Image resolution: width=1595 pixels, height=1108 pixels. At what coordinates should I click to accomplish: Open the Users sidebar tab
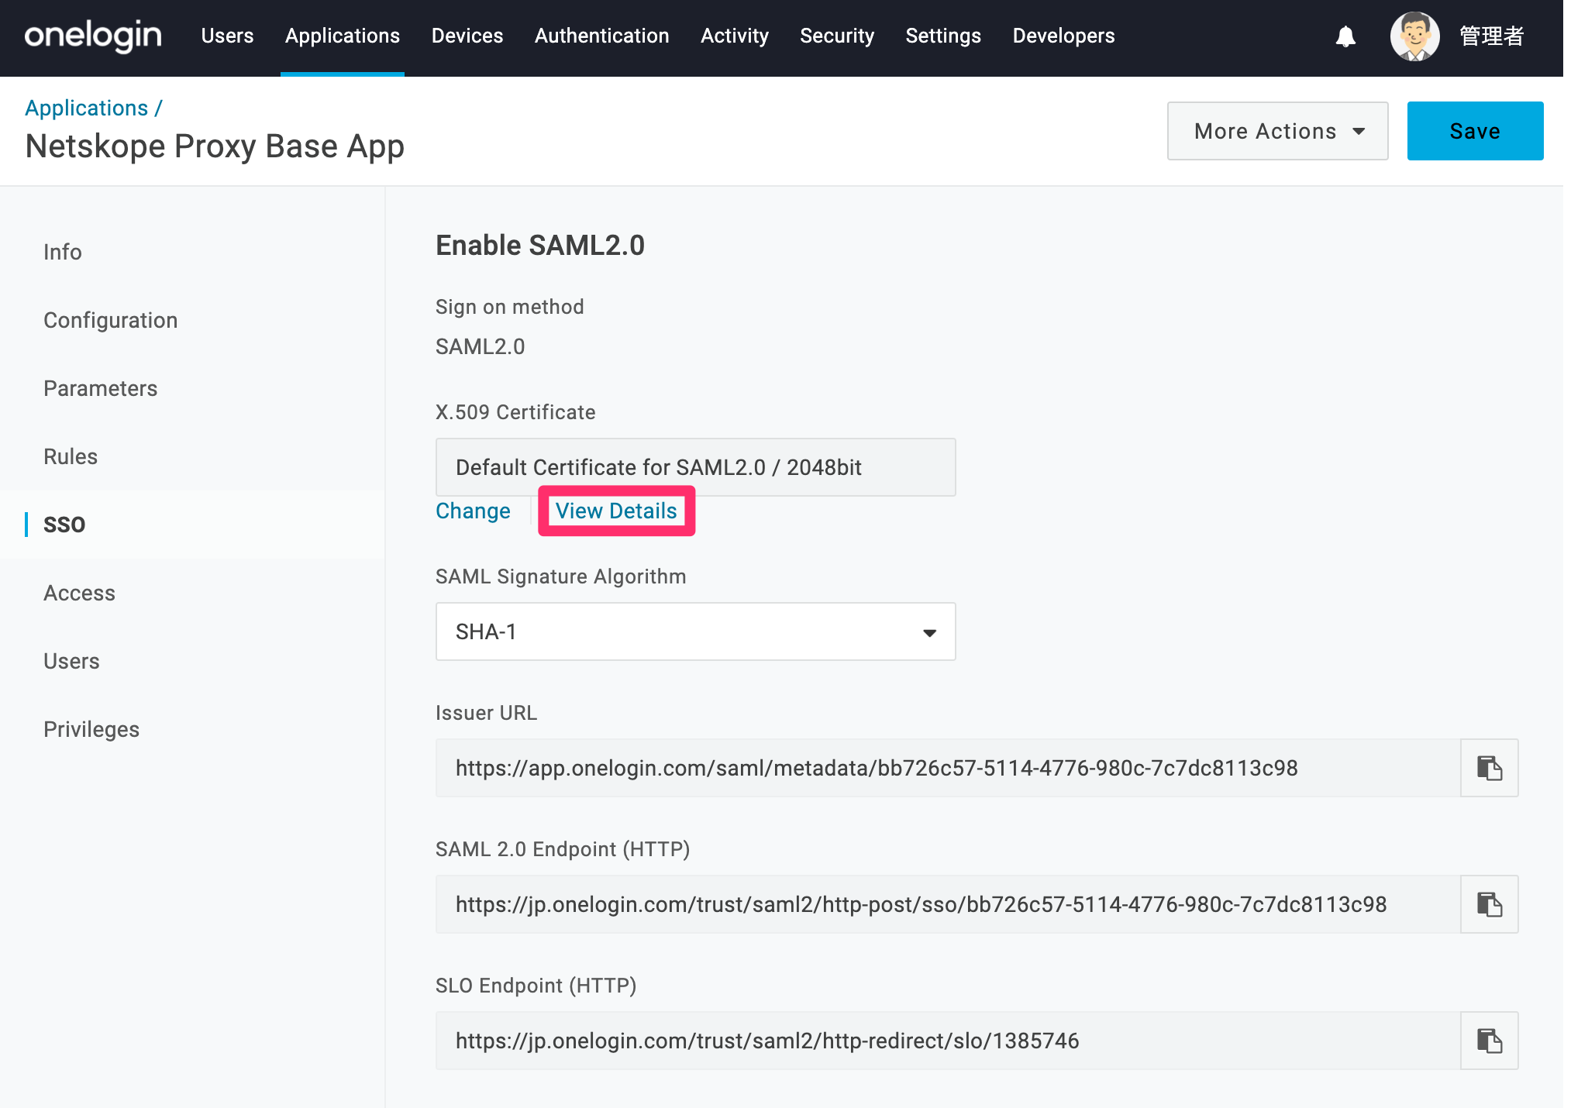[72, 661]
